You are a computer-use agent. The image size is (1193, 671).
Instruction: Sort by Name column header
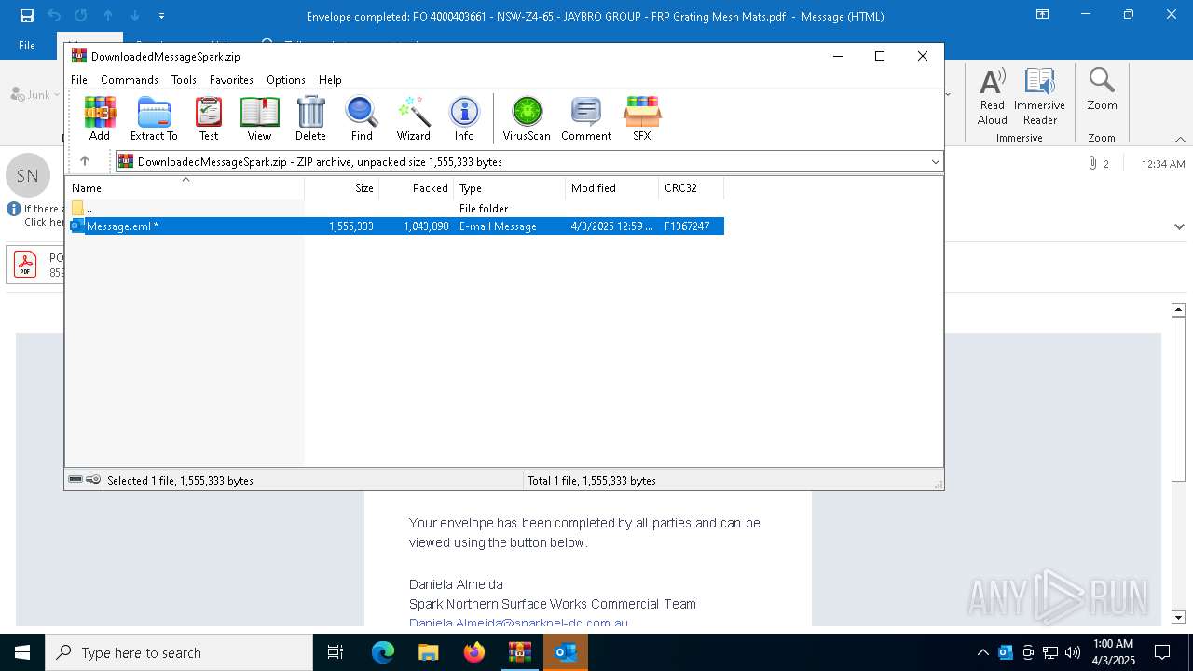pos(185,187)
